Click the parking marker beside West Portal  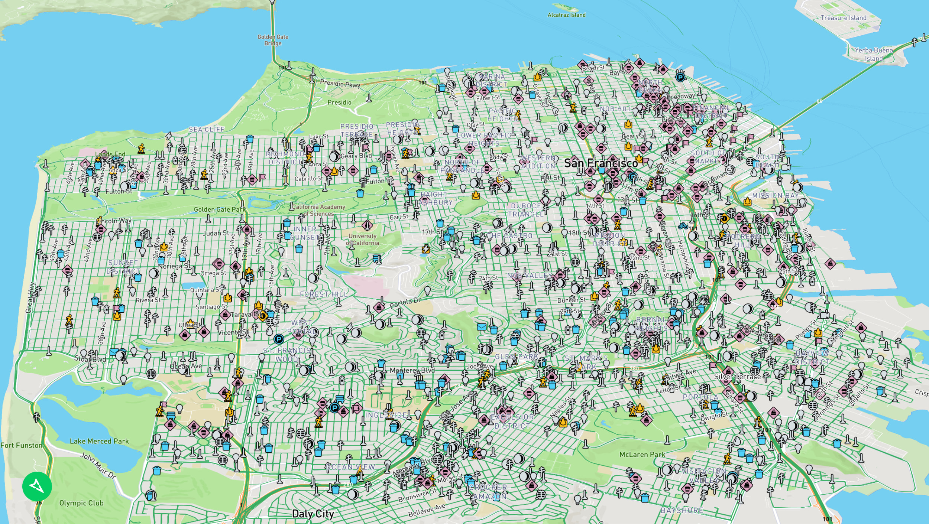click(279, 339)
